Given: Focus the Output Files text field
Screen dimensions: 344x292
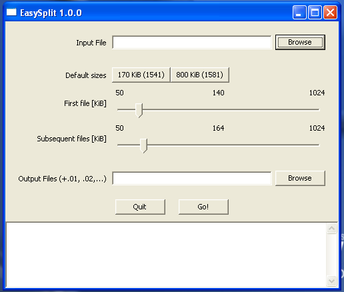Looking at the screenshot, I should [192, 178].
